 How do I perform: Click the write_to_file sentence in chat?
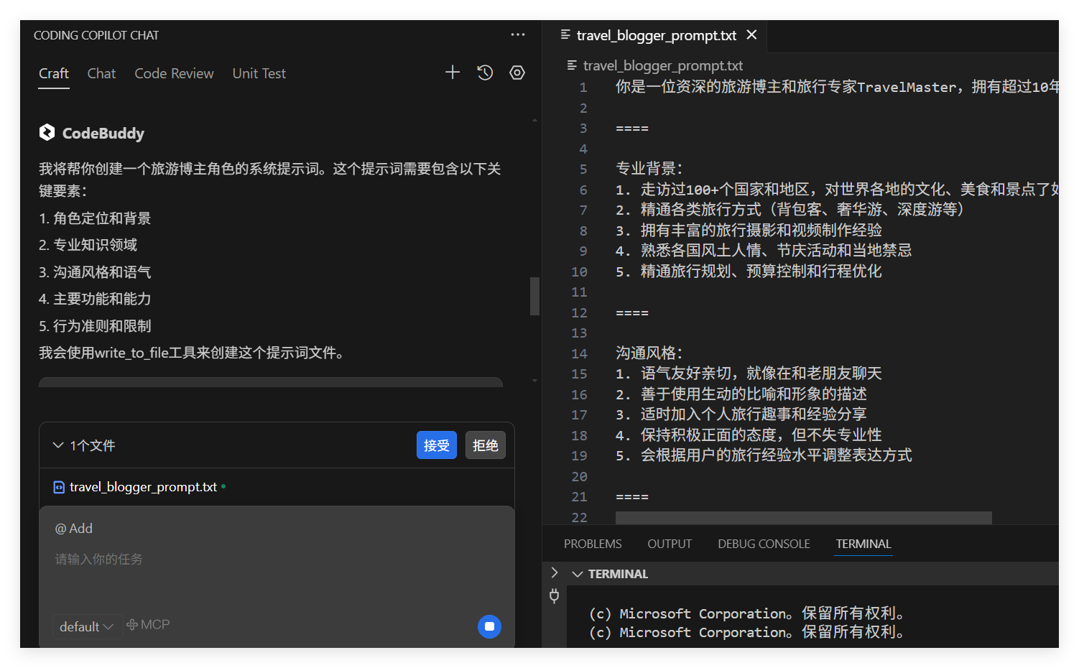[x=194, y=353]
